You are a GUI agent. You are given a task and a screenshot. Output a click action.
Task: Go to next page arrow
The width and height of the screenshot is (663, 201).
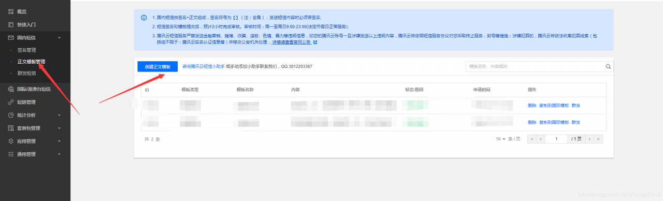[x=590, y=139]
